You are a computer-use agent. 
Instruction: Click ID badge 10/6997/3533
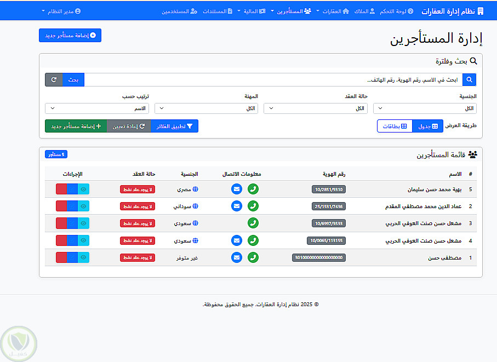[329, 223]
